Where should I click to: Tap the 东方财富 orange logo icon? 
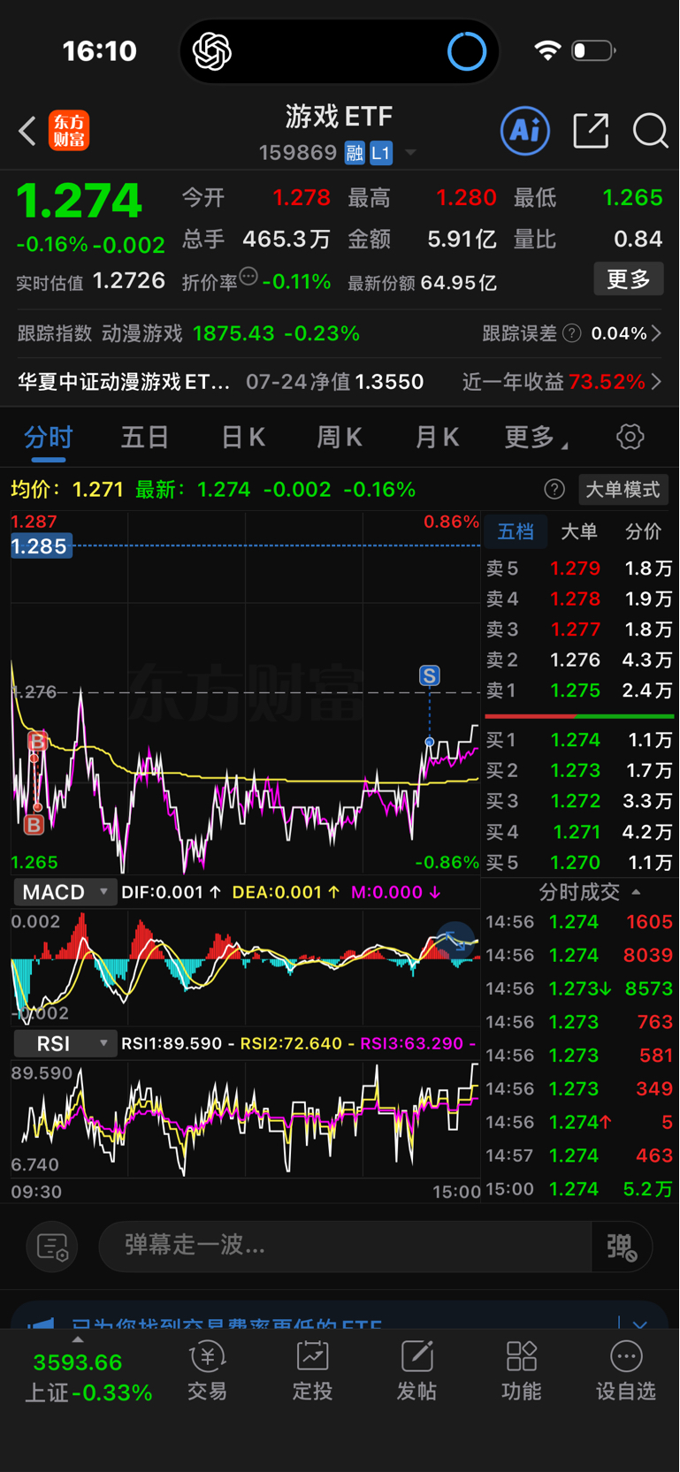69,131
